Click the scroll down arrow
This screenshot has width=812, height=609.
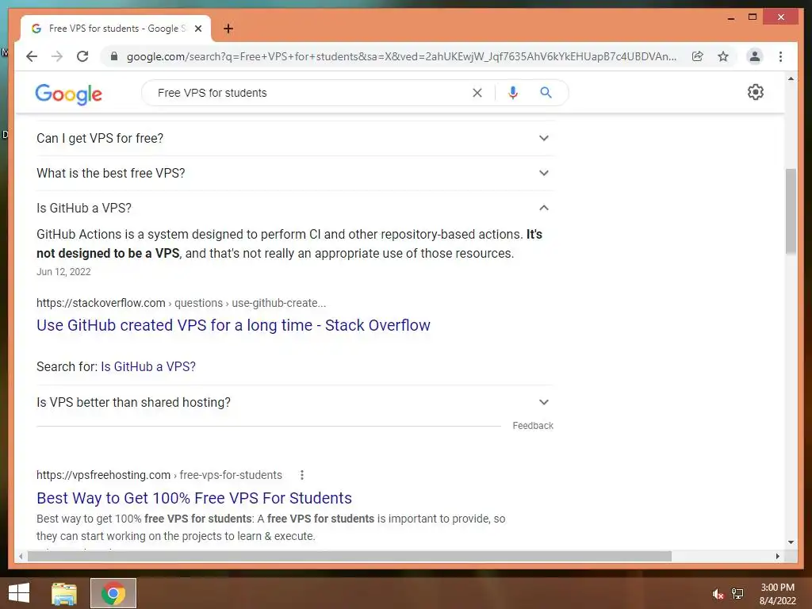coord(791,542)
